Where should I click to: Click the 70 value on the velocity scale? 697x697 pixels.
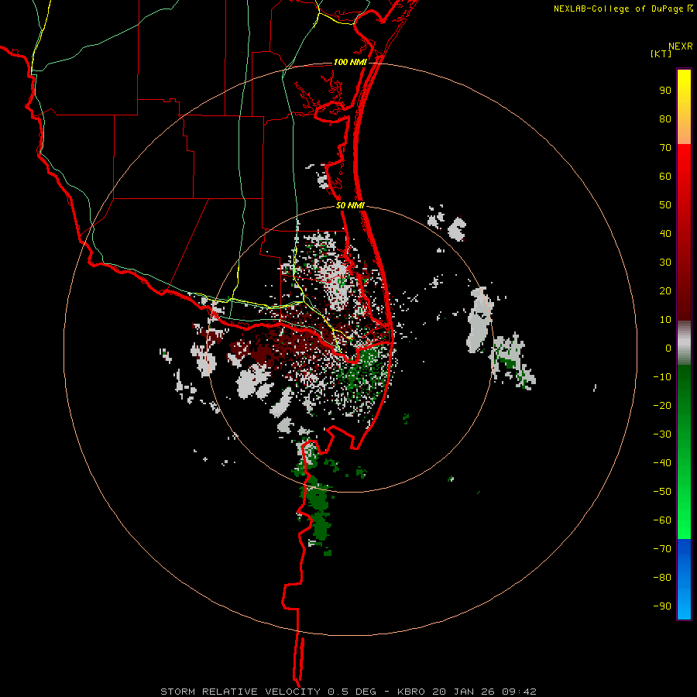tap(665, 148)
